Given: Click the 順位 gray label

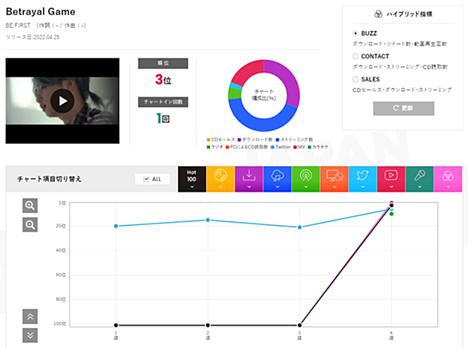Looking at the screenshot, I should point(163,63).
